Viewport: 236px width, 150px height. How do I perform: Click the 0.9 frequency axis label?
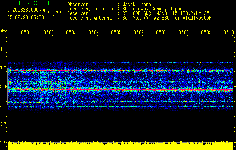coord(3,87)
